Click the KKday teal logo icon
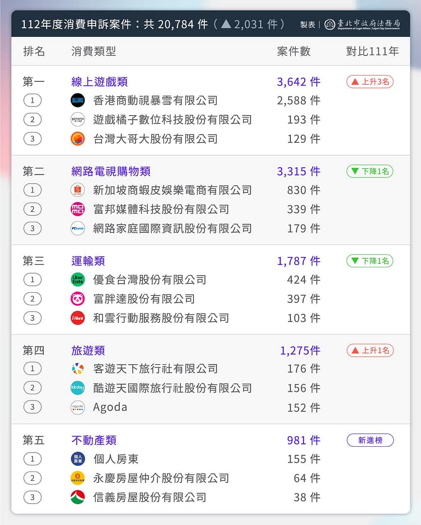This screenshot has height=525, width=421. point(78,388)
